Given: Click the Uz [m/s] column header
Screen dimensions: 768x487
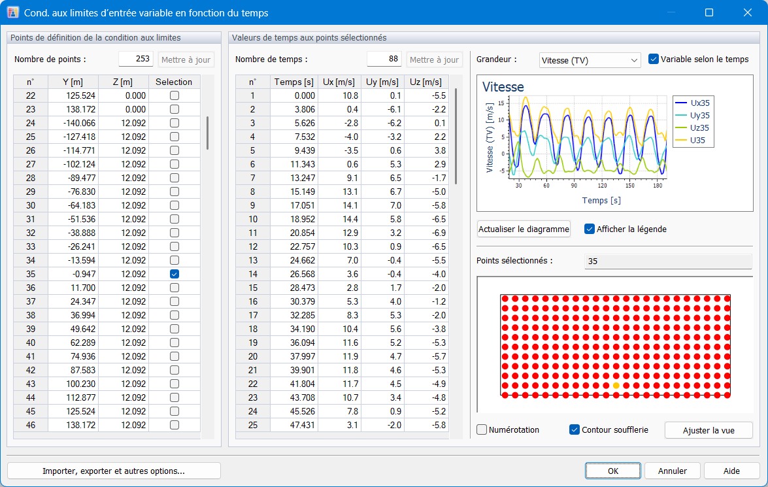Looking at the screenshot, I should [x=426, y=82].
